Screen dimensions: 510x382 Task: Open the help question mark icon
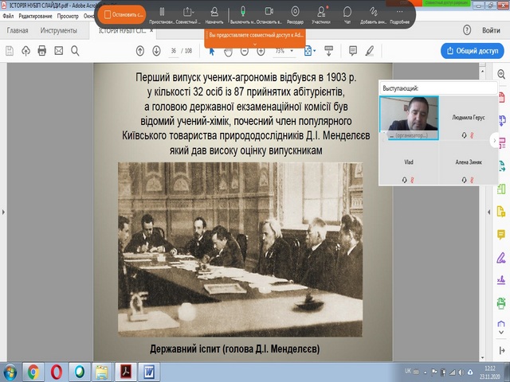[x=467, y=30]
